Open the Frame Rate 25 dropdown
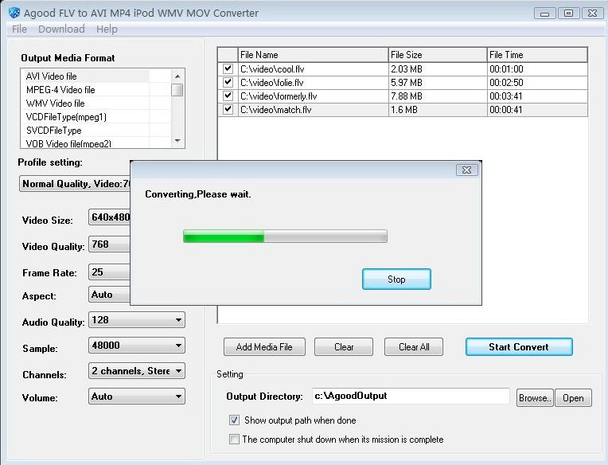 [109, 272]
